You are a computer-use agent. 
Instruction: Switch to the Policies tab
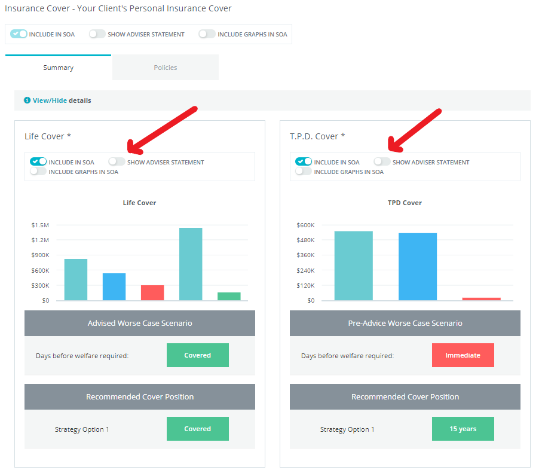click(x=166, y=68)
